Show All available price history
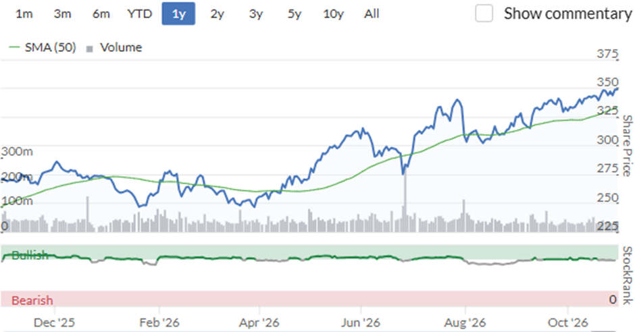Image resolution: width=635 pixels, height=332 pixels. click(x=372, y=13)
